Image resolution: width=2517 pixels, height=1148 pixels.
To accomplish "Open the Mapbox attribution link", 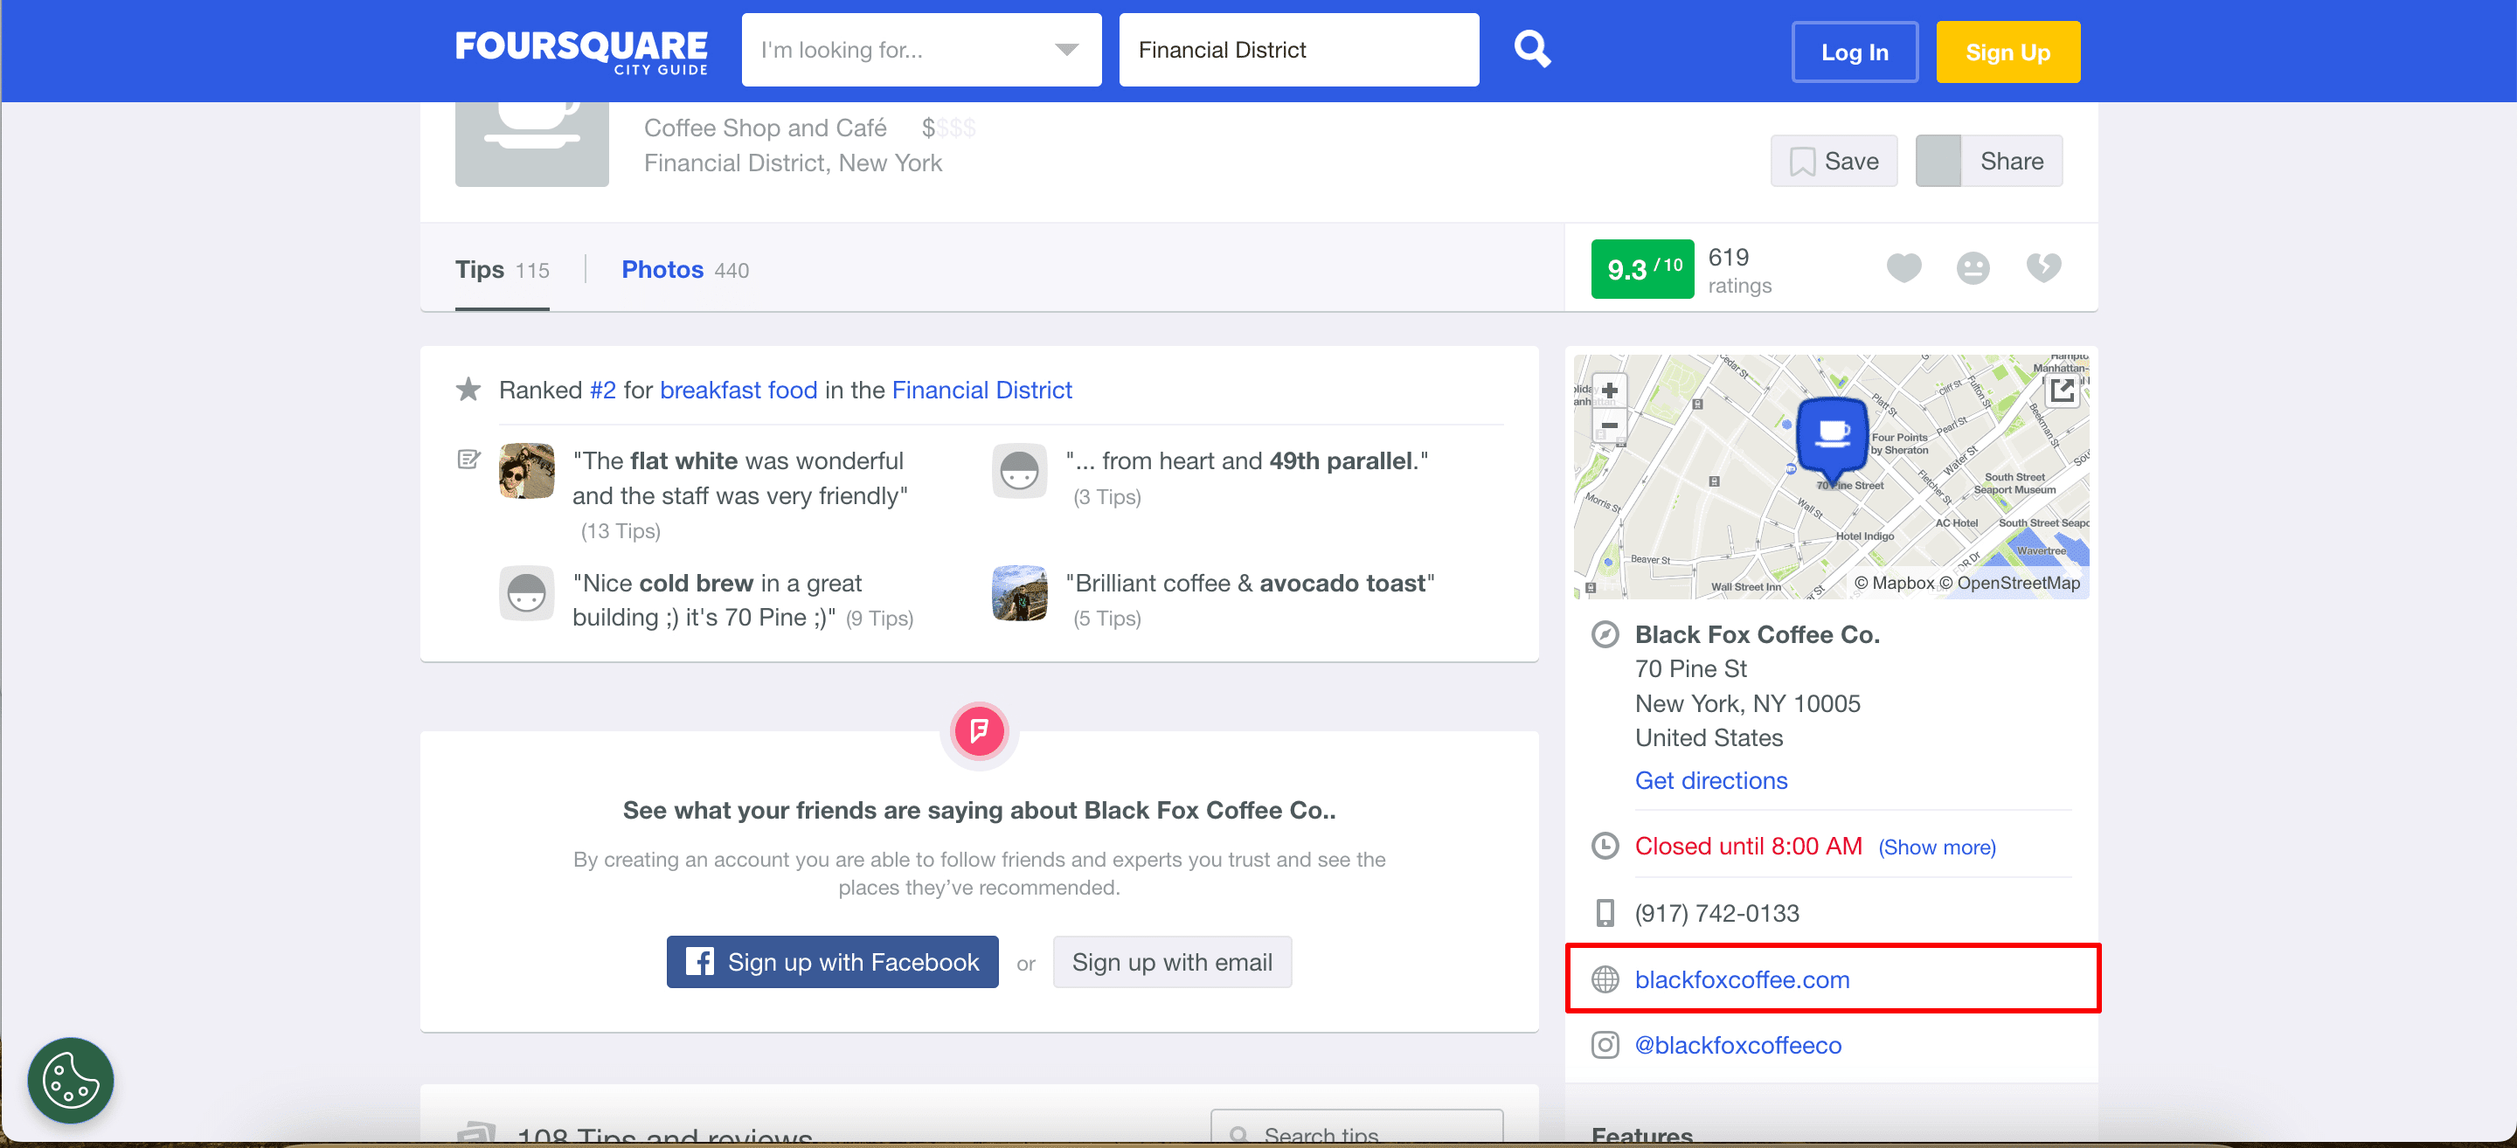I will (x=1894, y=584).
